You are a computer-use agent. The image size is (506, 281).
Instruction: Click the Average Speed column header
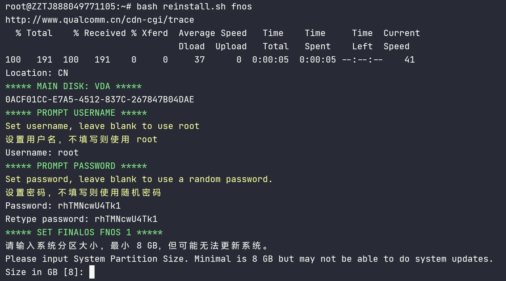tap(213, 33)
